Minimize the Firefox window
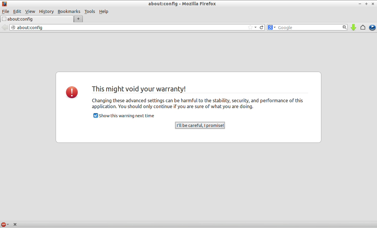The height and width of the screenshot is (228, 377). pyautogui.click(x=360, y=4)
